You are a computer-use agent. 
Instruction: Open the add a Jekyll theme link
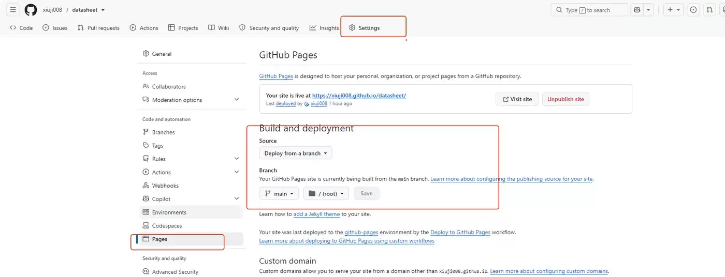coord(316,214)
